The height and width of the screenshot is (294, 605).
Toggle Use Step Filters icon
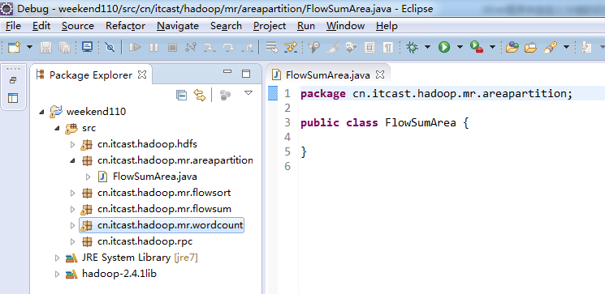point(291,47)
